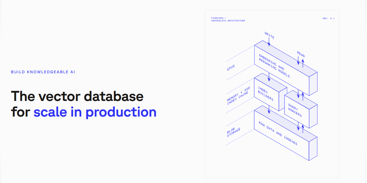Click the WRITE label text
The image size is (367, 183).
point(269,35)
